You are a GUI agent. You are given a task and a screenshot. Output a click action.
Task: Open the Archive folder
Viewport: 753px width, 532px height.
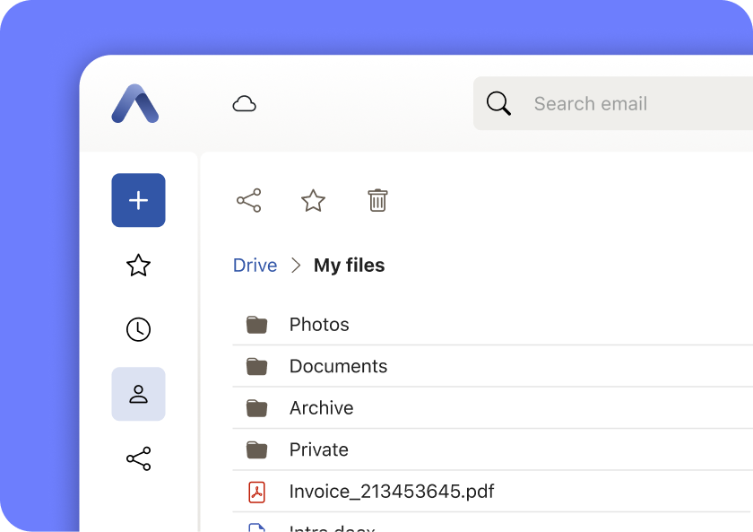[x=321, y=408]
